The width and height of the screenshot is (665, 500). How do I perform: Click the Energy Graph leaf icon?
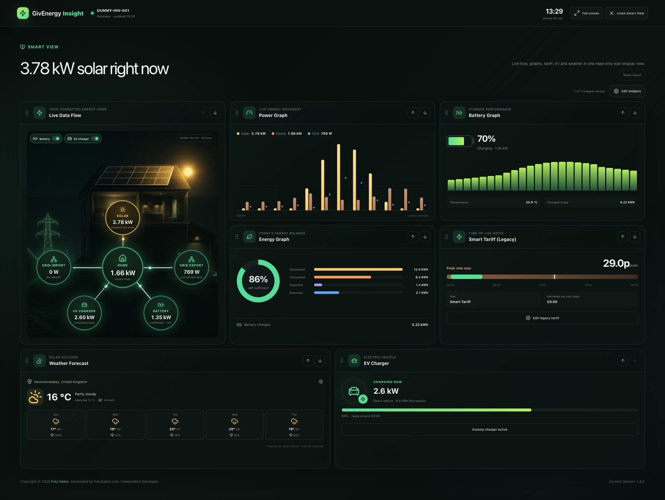click(x=249, y=237)
